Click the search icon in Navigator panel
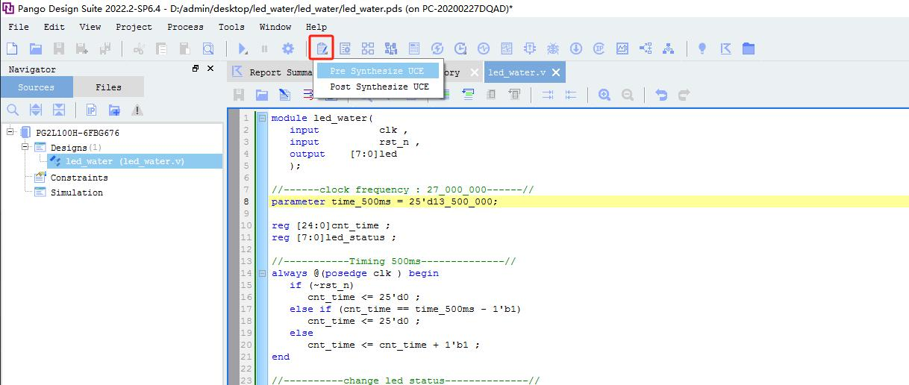909x385 pixels. click(x=13, y=110)
